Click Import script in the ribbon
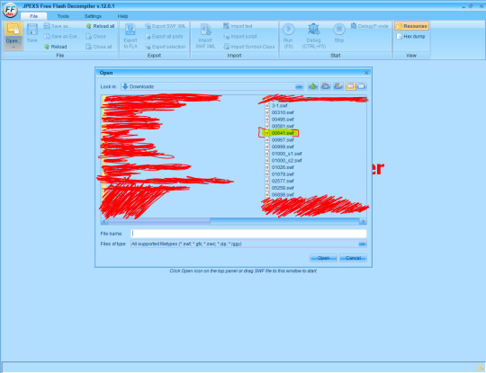This screenshot has height=373, width=486. (240, 36)
